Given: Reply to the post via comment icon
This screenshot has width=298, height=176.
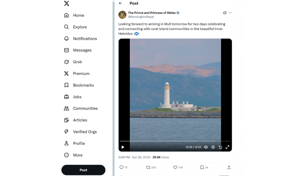Looking at the screenshot, I should (x=122, y=167).
